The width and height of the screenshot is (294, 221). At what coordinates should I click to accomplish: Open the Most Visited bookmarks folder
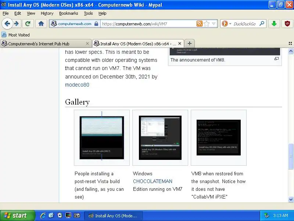(x=15, y=35)
